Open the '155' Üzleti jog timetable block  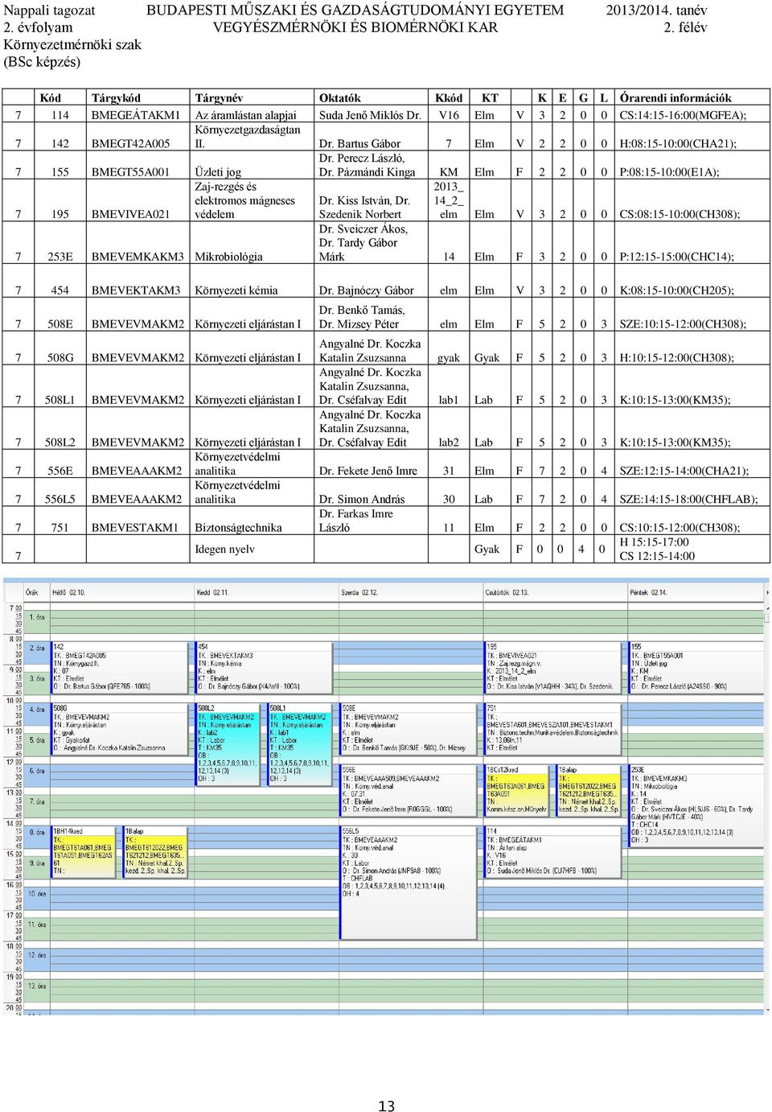click(x=696, y=667)
